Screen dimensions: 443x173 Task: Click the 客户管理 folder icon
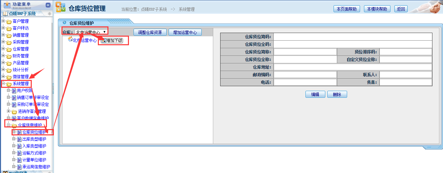(9, 21)
